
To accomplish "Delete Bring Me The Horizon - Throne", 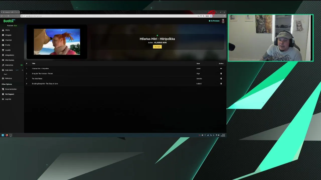I will [221, 73].
